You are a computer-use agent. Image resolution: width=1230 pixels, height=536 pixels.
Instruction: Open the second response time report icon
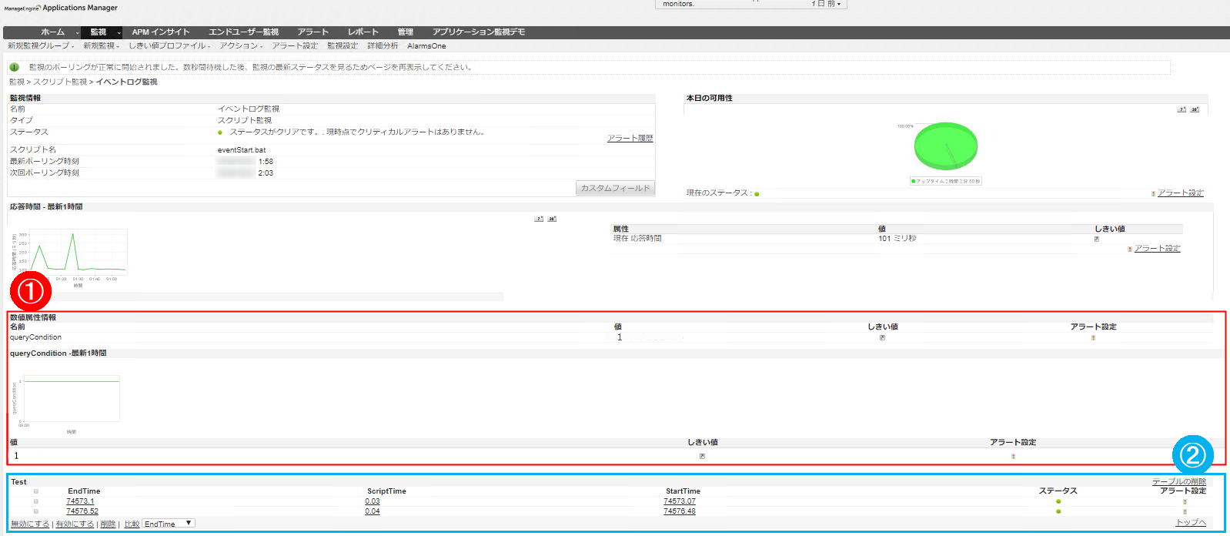click(552, 219)
